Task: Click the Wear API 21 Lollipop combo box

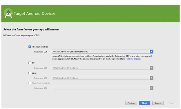Action: tap(102, 78)
